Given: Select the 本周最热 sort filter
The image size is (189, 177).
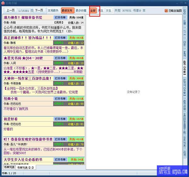Looking at the screenshot, I should pos(53,10).
